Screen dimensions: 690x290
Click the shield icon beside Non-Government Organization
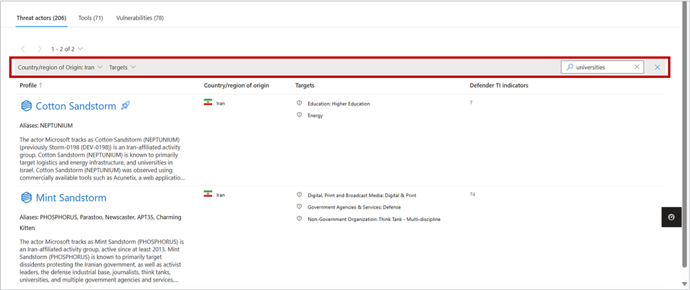coord(299,218)
